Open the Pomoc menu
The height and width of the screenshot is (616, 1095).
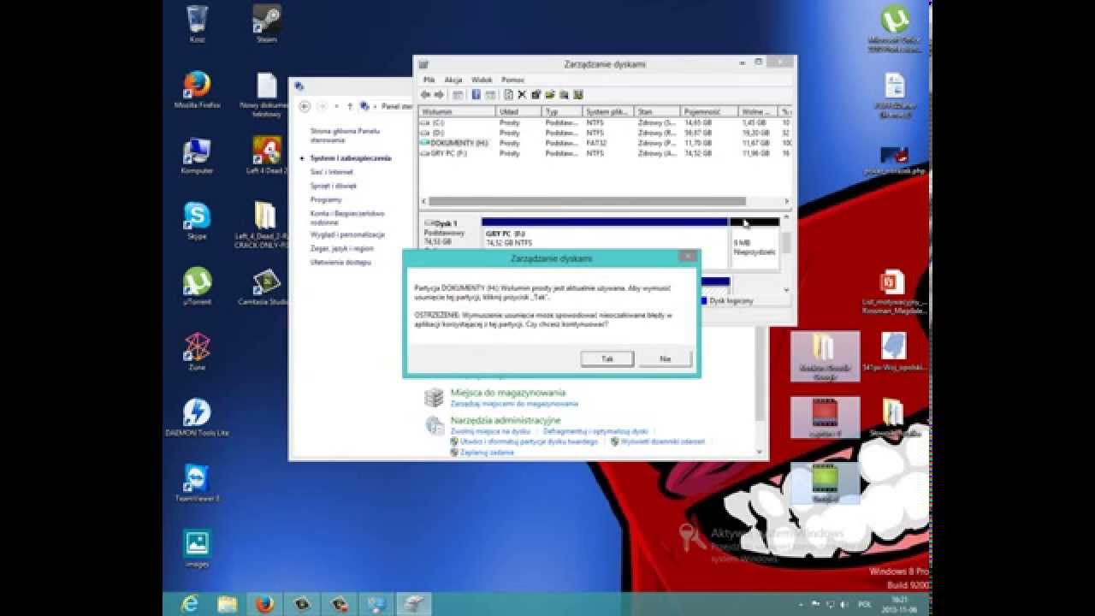click(x=512, y=80)
